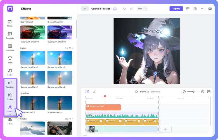The height and width of the screenshot is (140, 218).
Task: Click the scissors split tool
Action: pyautogui.click(x=95, y=92)
